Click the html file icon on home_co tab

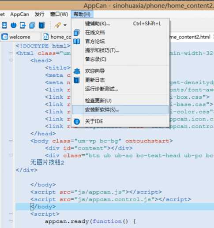point(46,37)
